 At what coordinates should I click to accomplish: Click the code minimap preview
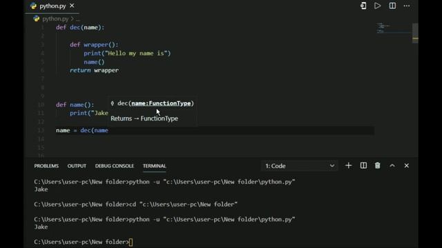coord(394,28)
